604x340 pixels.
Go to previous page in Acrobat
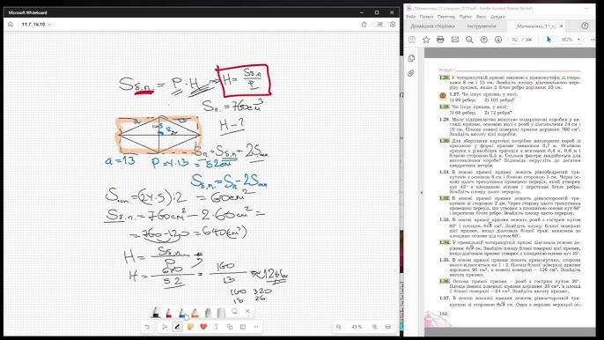pos(484,40)
